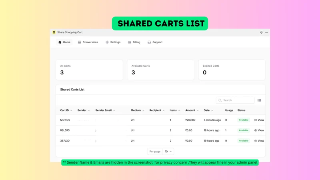Click the eye icon in the MO11O9 row
The height and width of the screenshot is (180, 320).
click(x=256, y=120)
